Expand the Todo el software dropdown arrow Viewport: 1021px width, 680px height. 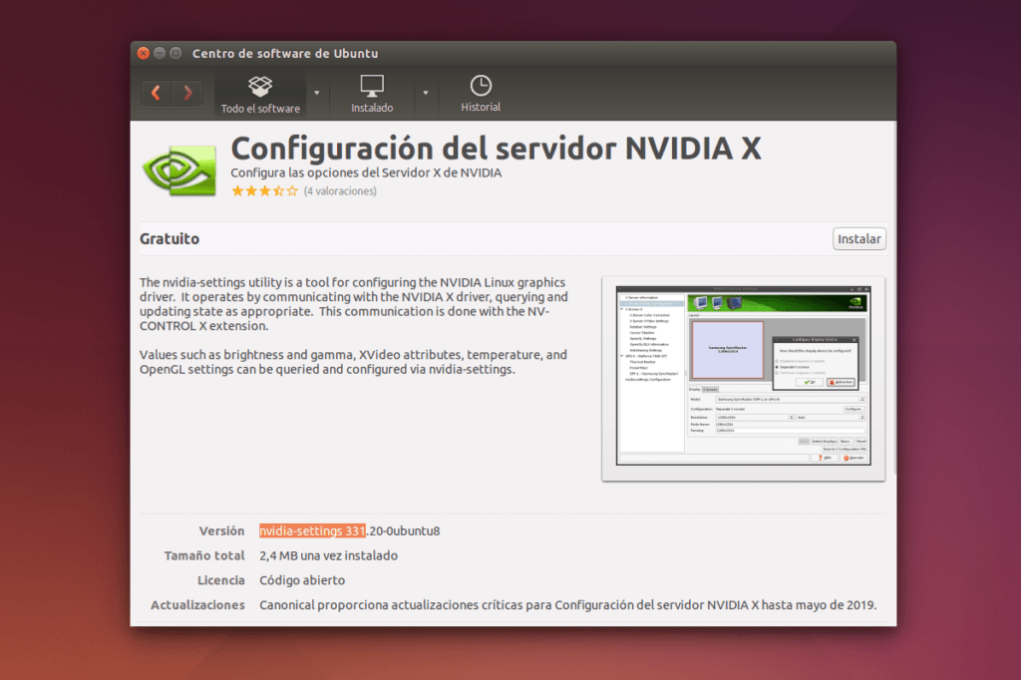316,93
